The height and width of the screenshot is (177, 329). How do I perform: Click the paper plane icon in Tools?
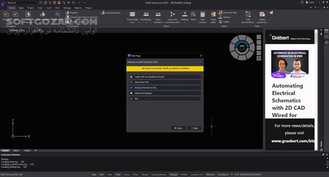point(271,13)
